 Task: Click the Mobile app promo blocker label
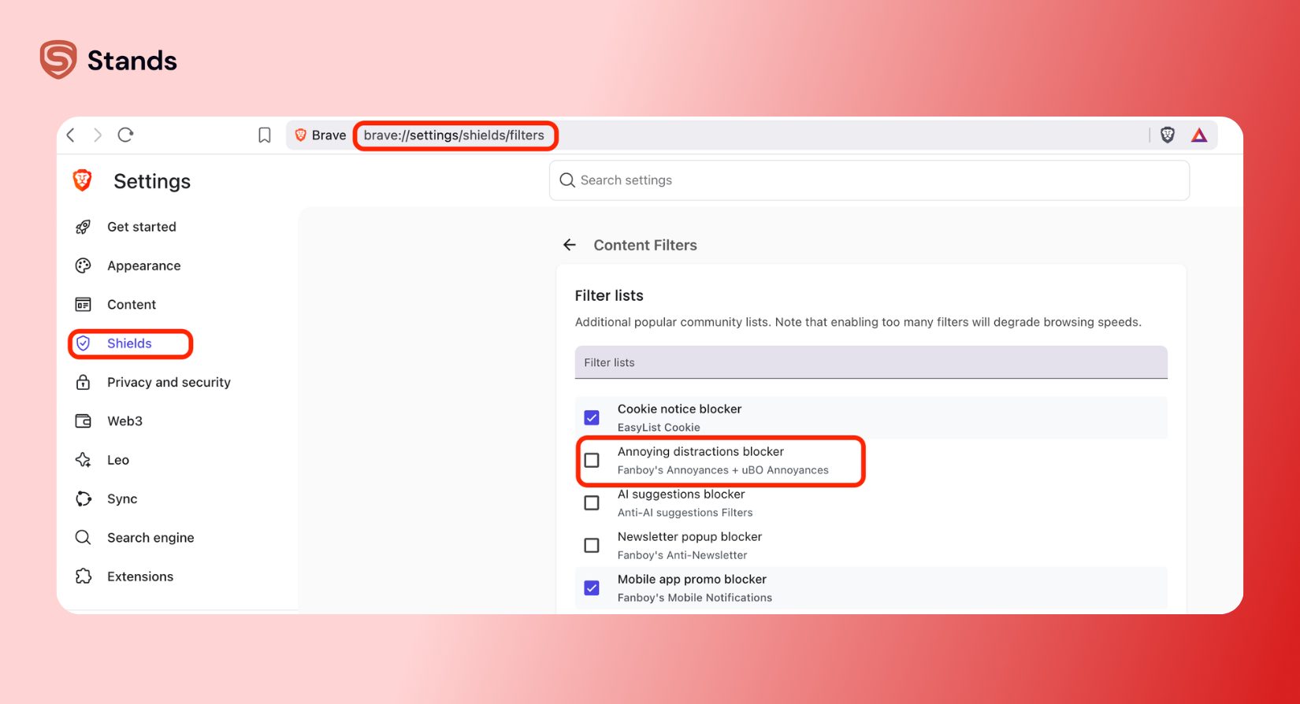point(692,579)
